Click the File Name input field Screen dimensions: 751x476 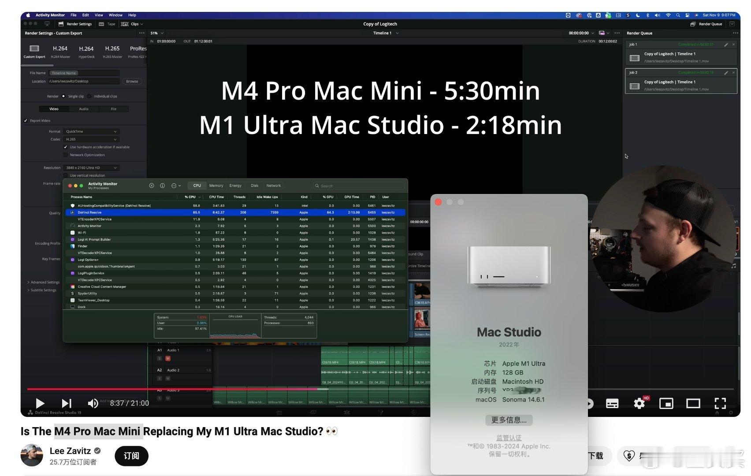pyautogui.click(x=84, y=73)
